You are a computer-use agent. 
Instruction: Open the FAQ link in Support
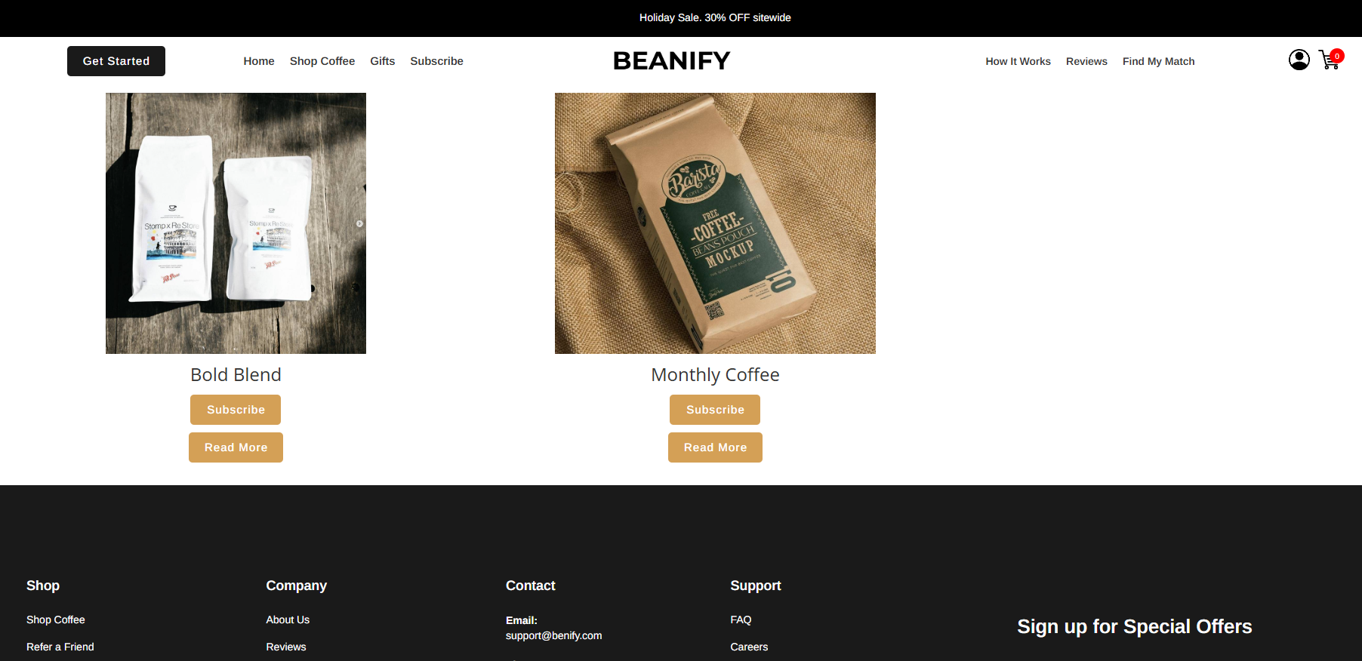pos(741,619)
